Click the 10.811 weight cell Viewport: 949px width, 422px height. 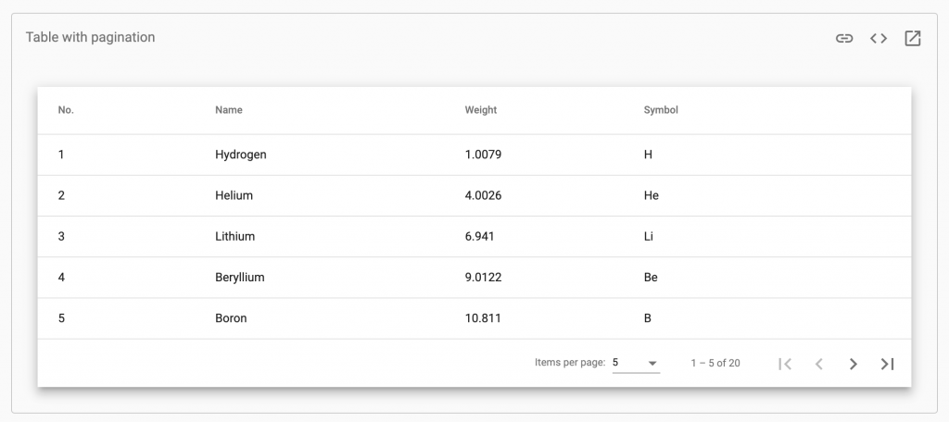(x=483, y=318)
